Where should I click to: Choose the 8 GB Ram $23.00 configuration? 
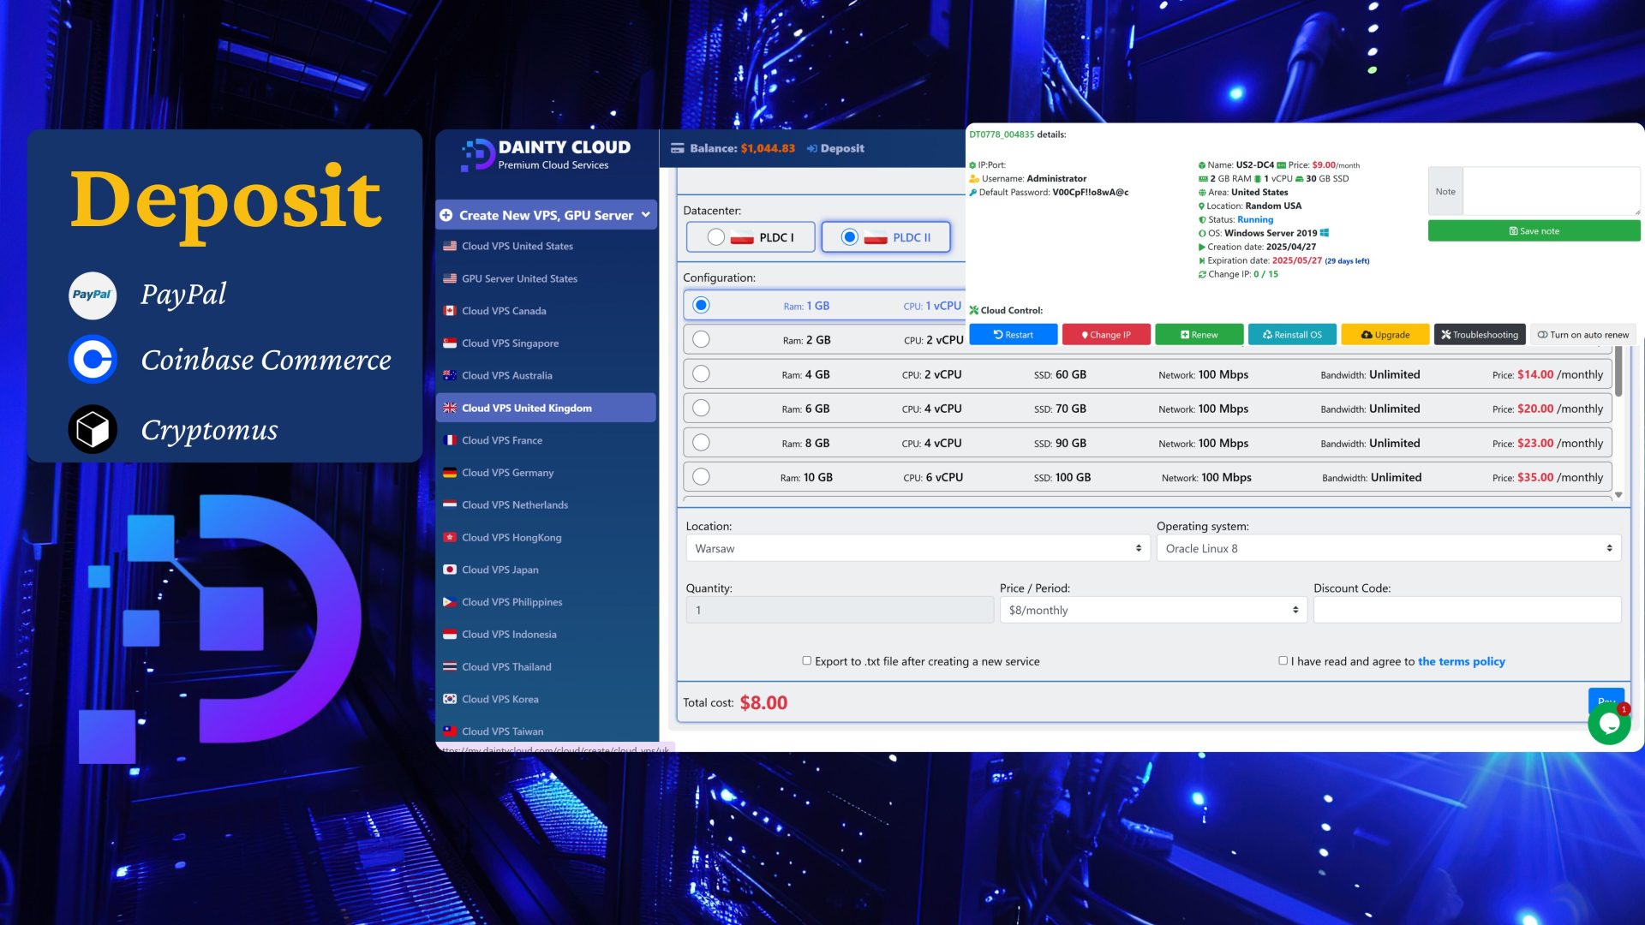(x=701, y=442)
